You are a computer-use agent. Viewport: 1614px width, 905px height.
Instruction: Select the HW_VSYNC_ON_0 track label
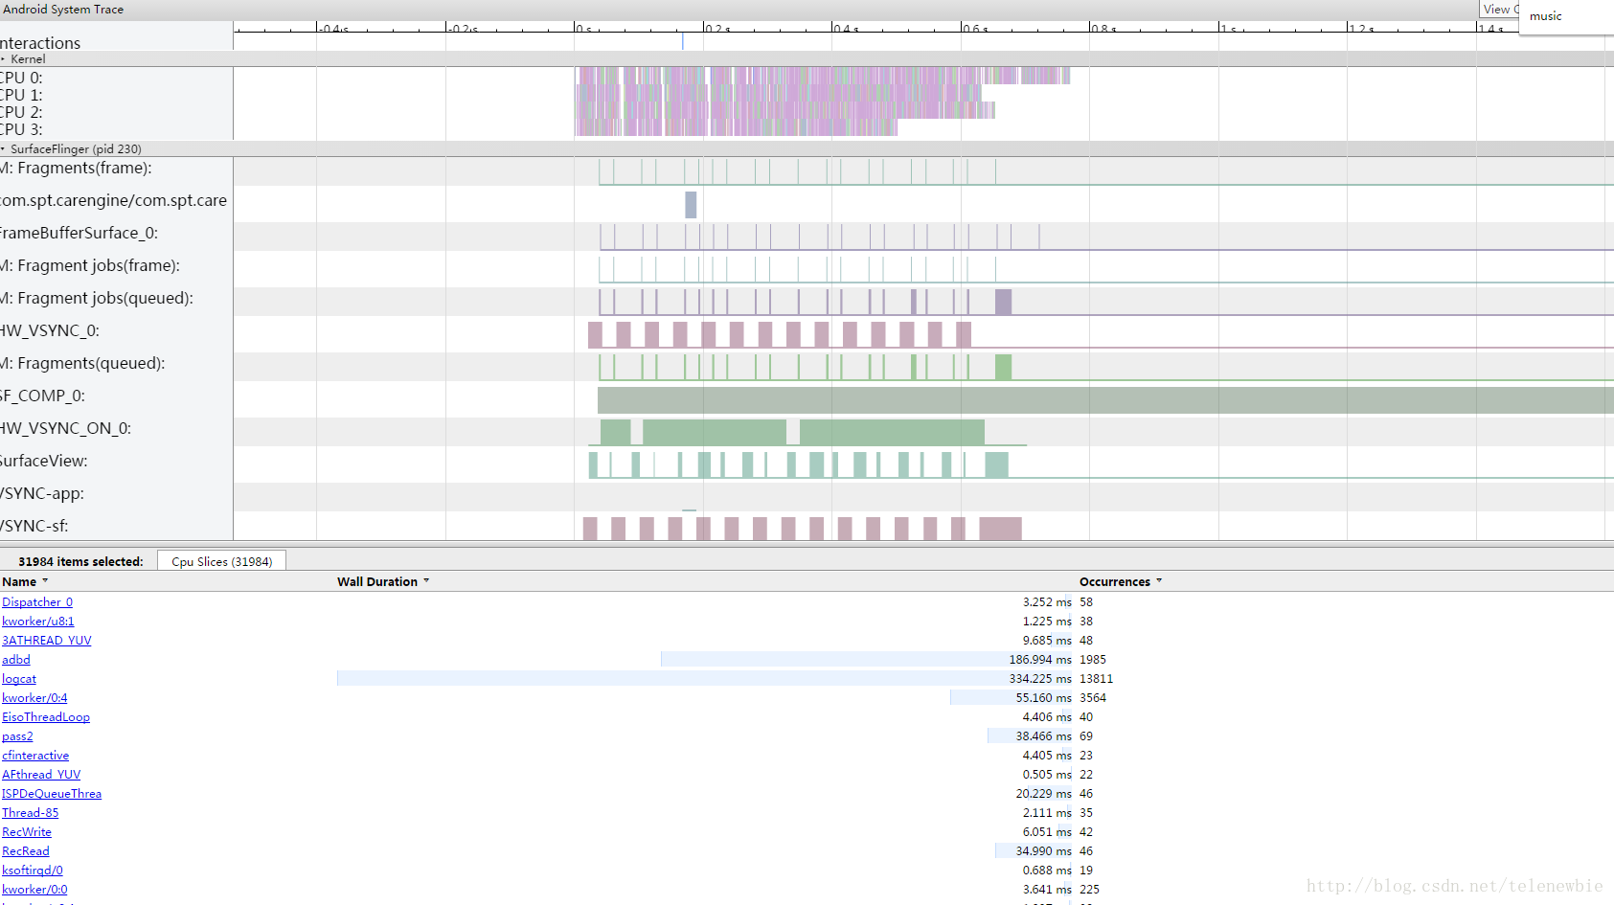[65, 428]
